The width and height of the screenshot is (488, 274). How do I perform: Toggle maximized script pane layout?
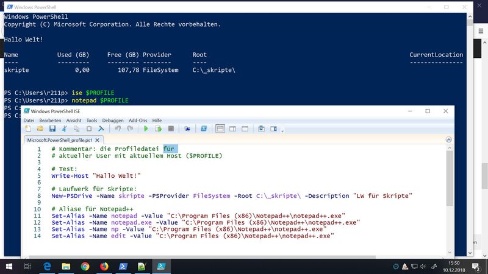click(x=245, y=129)
